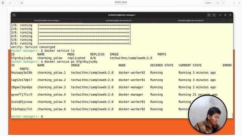Image resolution: width=242 pixels, height=136 pixels.
Task: Close the docker-manager terminal tab
Action: pyautogui.click(x=80, y=20)
